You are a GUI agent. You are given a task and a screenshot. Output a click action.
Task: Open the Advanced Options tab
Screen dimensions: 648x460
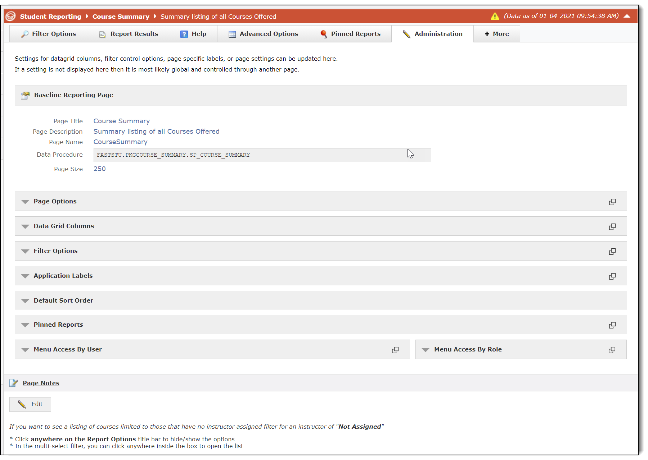pyautogui.click(x=263, y=34)
